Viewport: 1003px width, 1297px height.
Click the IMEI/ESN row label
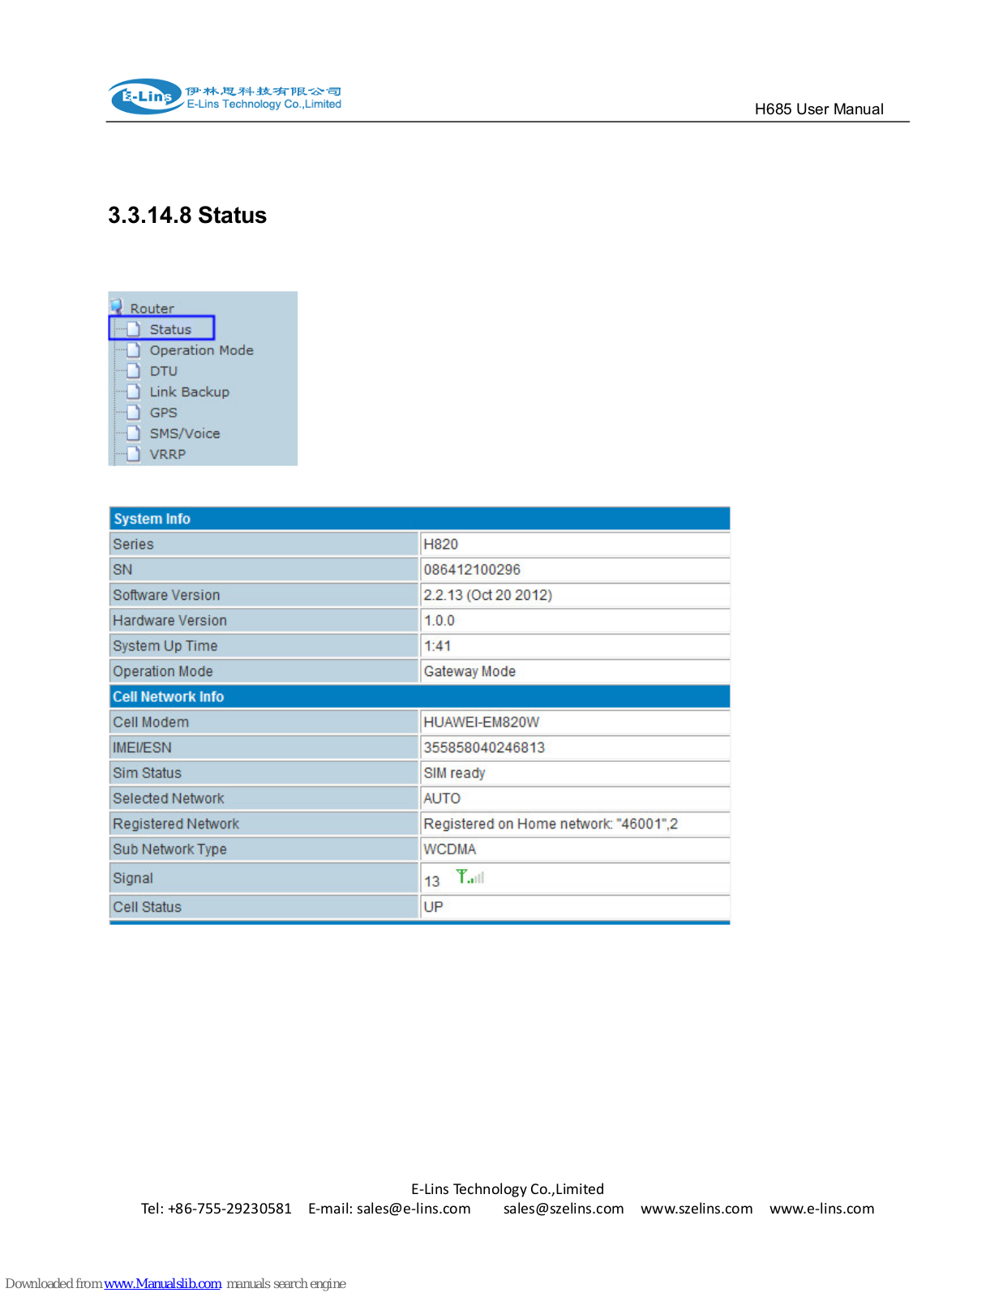coord(142,747)
